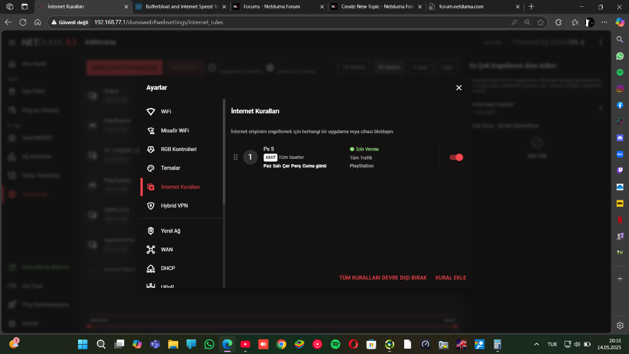
Task: Open Calculator from the taskbar
Action: 497,344
